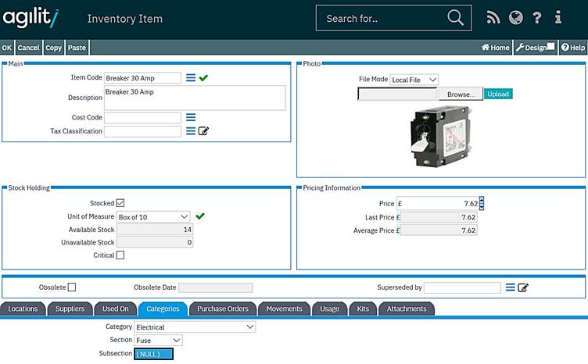Click the RSS feed icon in header
The image size is (588, 364).
493,18
